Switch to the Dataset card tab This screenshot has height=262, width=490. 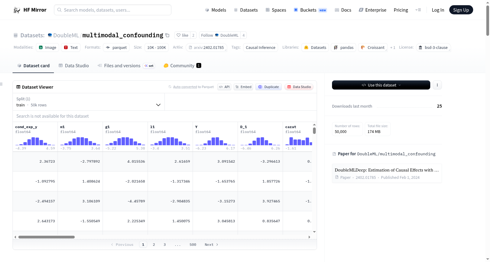(33, 65)
